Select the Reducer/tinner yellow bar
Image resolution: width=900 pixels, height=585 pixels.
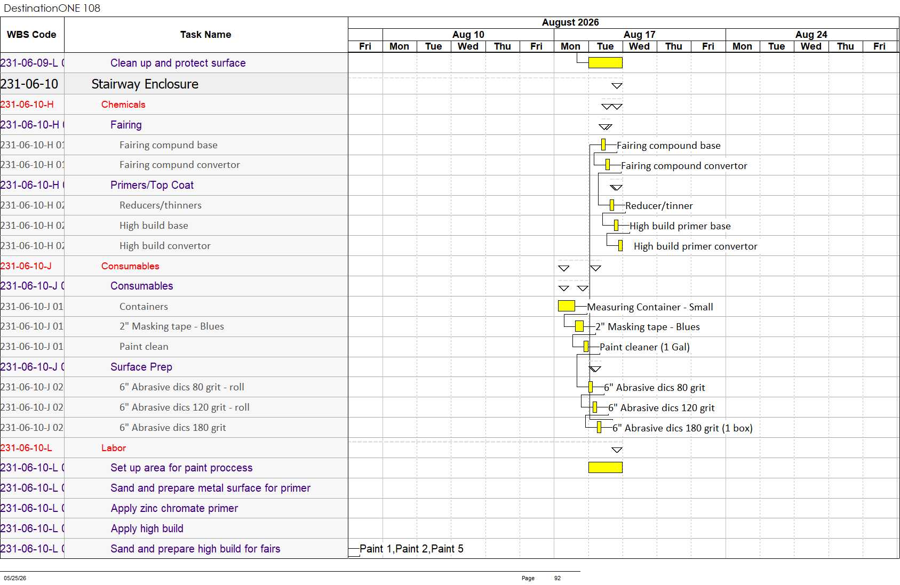[x=612, y=205]
